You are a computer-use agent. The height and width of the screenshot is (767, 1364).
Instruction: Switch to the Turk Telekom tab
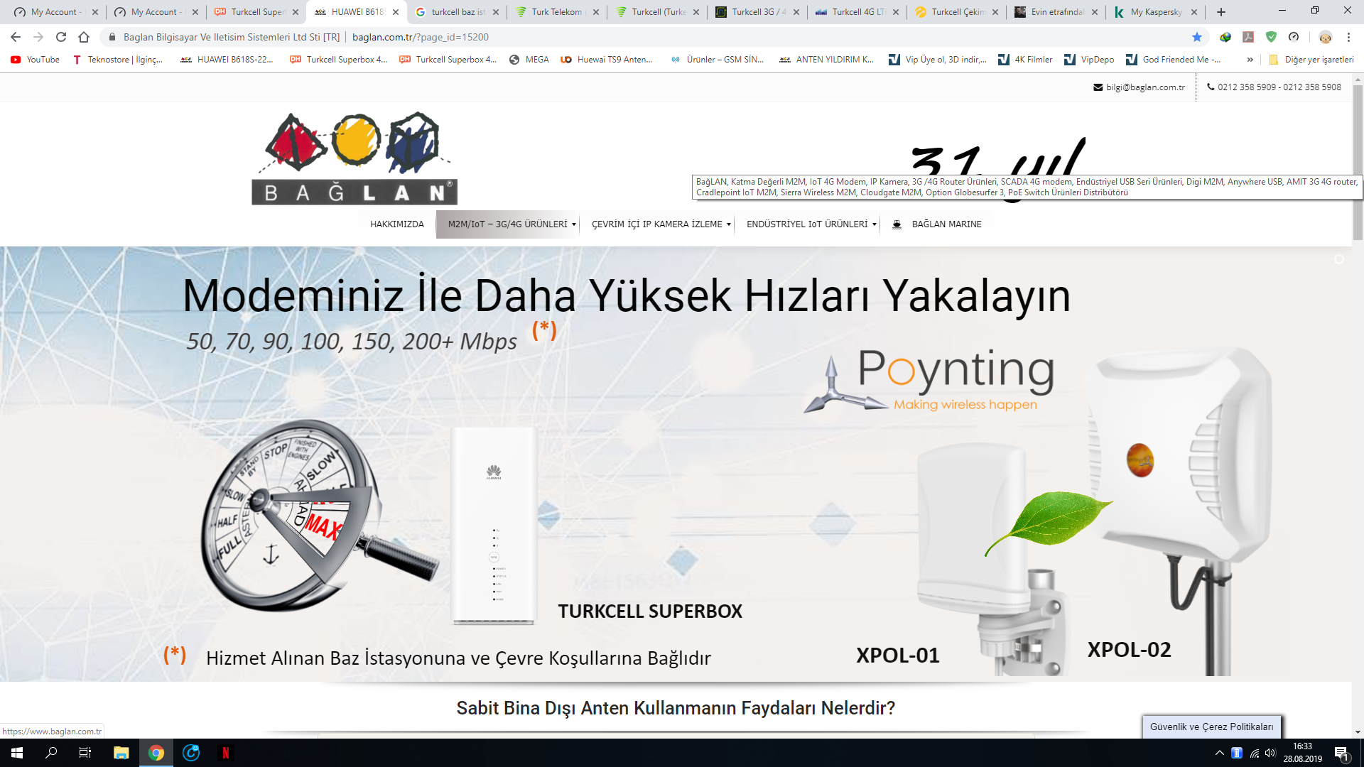point(556,12)
